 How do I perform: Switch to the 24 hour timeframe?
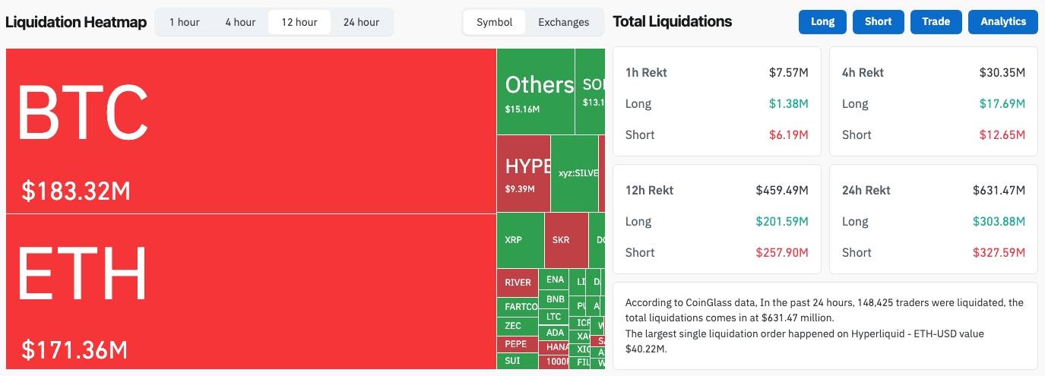click(x=361, y=22)
